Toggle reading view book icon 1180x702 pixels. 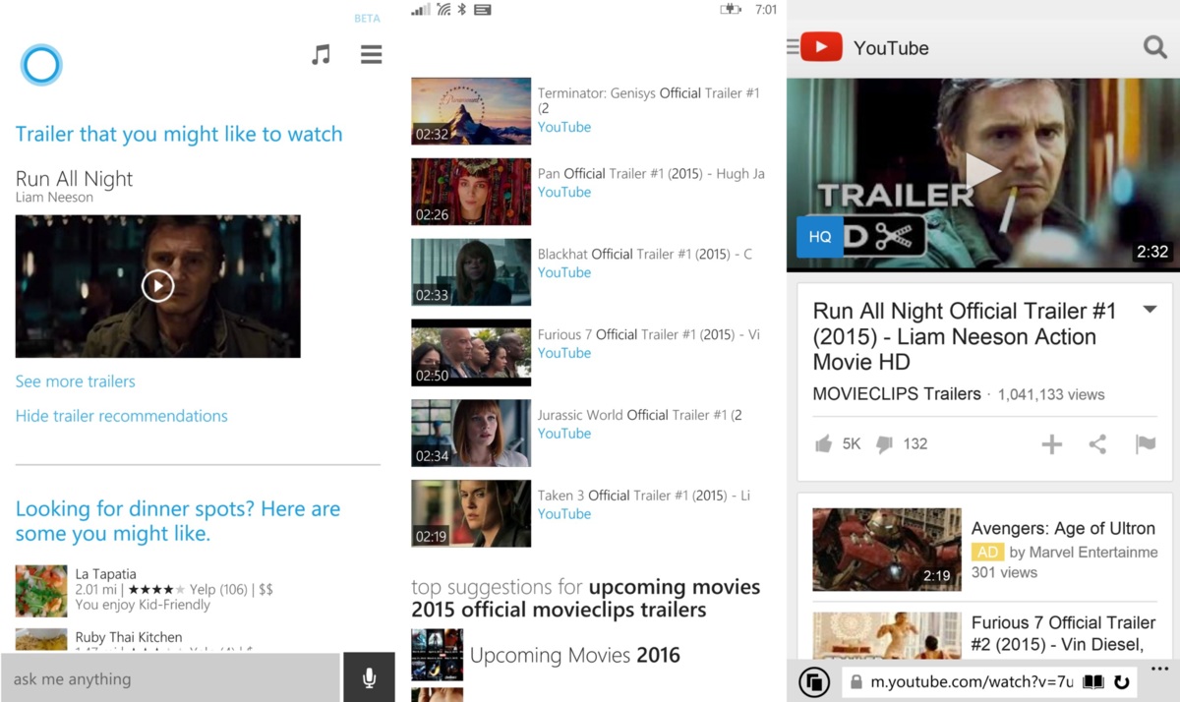coord(1092,681)
